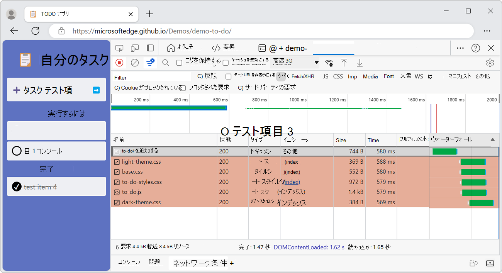Click the record network log button
Image resolution: width=502 pixels, height=273 pixels.
coord(119,63)
